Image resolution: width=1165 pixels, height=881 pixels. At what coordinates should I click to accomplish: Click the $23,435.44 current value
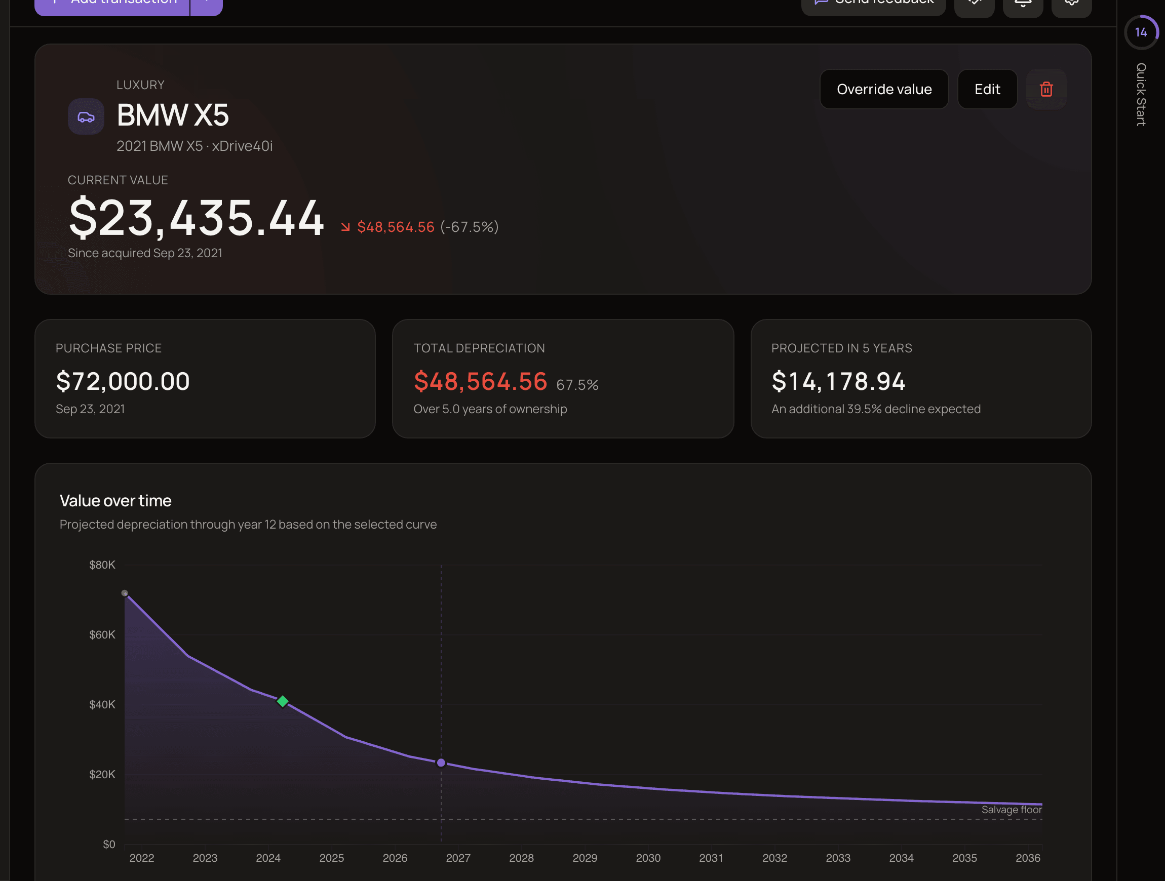196,218
